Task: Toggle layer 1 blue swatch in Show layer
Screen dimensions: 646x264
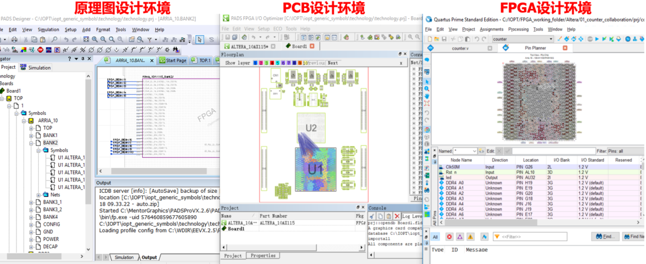Action: tap(255, 63)
